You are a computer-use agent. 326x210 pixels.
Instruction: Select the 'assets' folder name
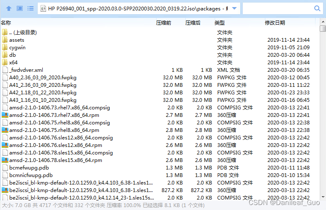[17, 40]
